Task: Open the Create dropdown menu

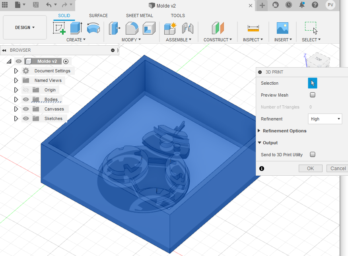Action: (76, 40)
